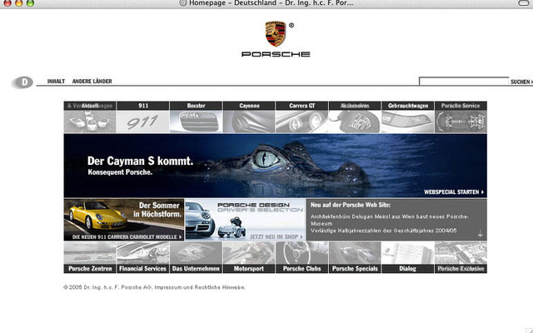
Task: Open the ANDERE LÄNDER menu
Action: [x=92, y=82]
